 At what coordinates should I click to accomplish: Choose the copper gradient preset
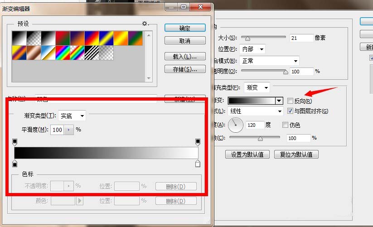[x=34, y=53]
